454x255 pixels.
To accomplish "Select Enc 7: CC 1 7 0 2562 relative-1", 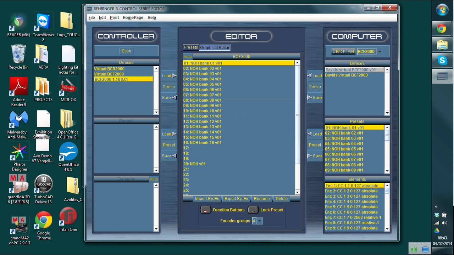I will [354, 217].
